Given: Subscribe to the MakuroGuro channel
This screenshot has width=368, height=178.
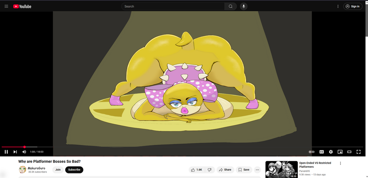Looking at the screenshot, I should 74,170.
